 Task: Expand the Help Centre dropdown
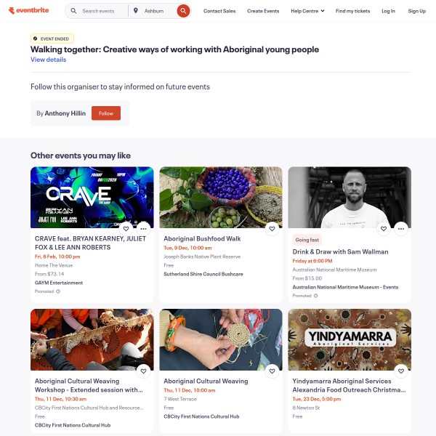click(307, 11)
